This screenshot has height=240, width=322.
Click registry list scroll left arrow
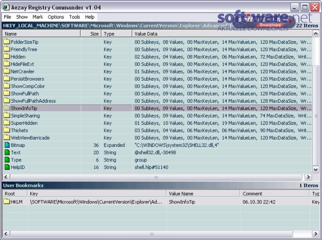pyautogui.click(x=6, y=177)
